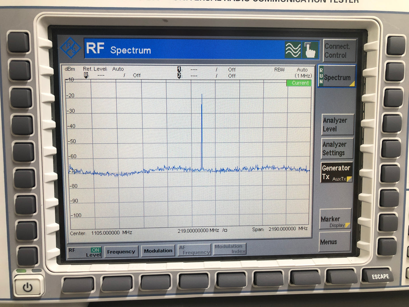The image size is (409, 307).
Task: Switch to the Modulation tab
Action: pyautogui.click(x=158, y=251)
